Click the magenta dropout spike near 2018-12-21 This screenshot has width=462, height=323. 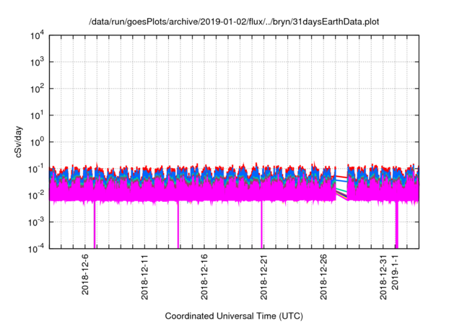pos(261,225)
